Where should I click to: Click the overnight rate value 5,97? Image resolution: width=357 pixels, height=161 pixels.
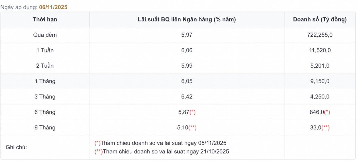[x=187, y=35]
